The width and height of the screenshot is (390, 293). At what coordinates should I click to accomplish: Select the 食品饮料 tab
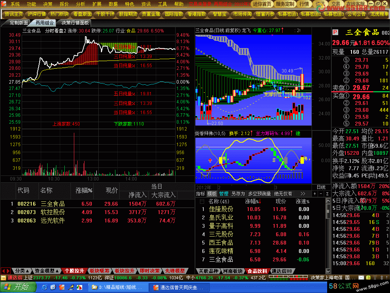click(x=257, y=271)
